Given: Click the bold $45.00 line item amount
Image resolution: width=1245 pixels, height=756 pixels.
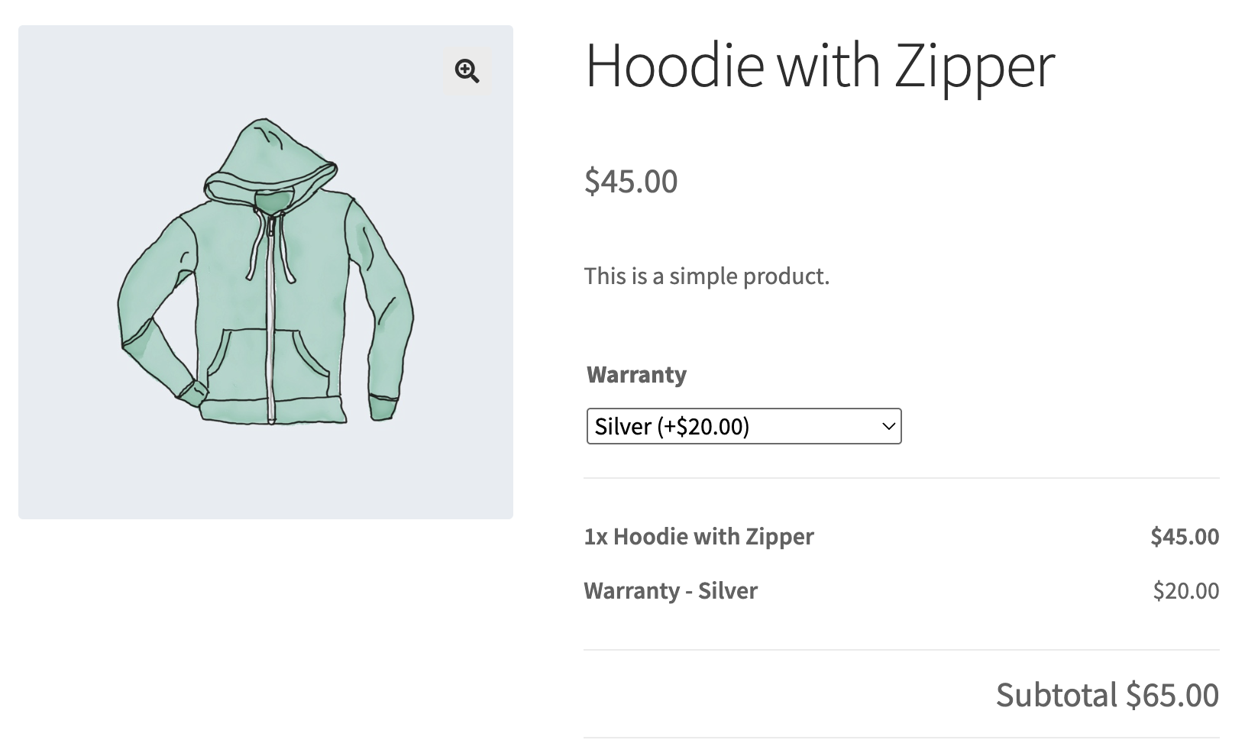Looking at the screenshot, I should pyautogui.click(x=1185, y=536).
